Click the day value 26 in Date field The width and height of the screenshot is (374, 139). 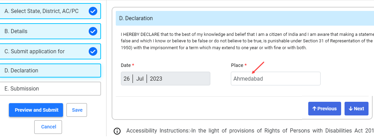[127, 79]
